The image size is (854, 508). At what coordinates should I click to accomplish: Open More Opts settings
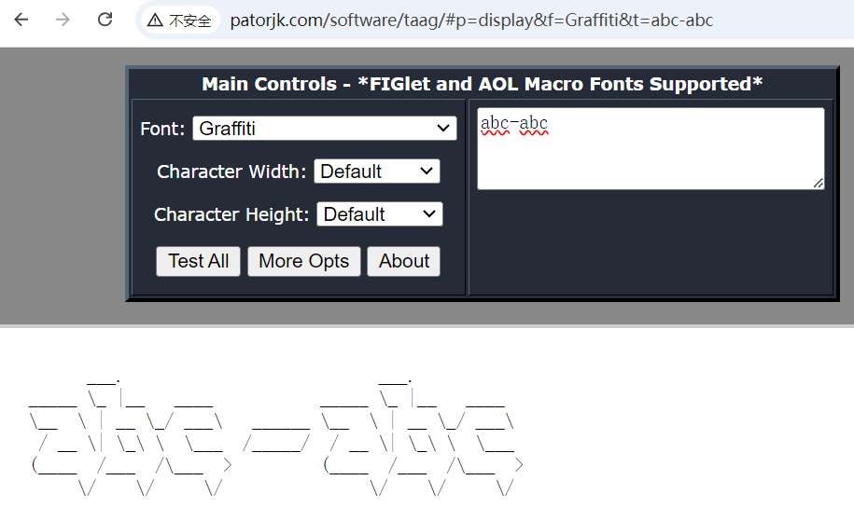click(x=303, y=261)
